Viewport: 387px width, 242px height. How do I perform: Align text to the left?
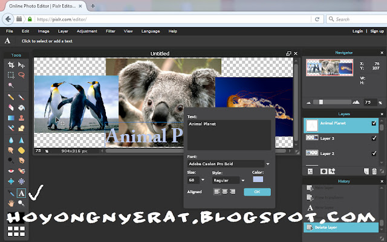click(x=217, y=191)
